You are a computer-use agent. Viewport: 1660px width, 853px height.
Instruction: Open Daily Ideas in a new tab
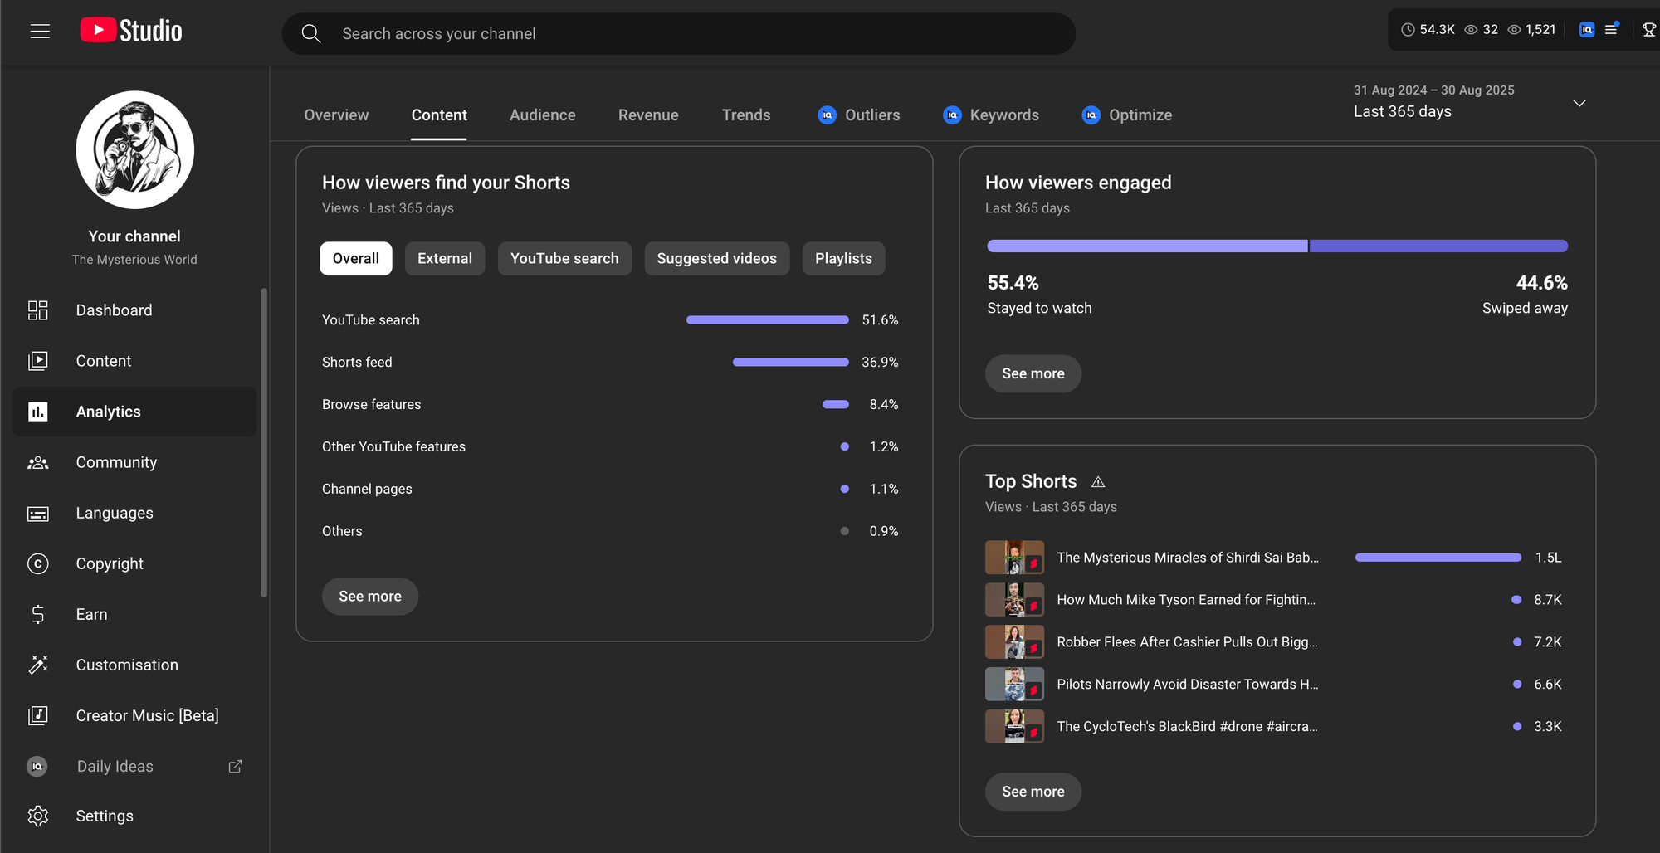pos(235,766)
